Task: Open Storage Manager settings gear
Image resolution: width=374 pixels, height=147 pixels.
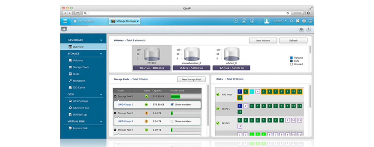Action: [301, 29]
